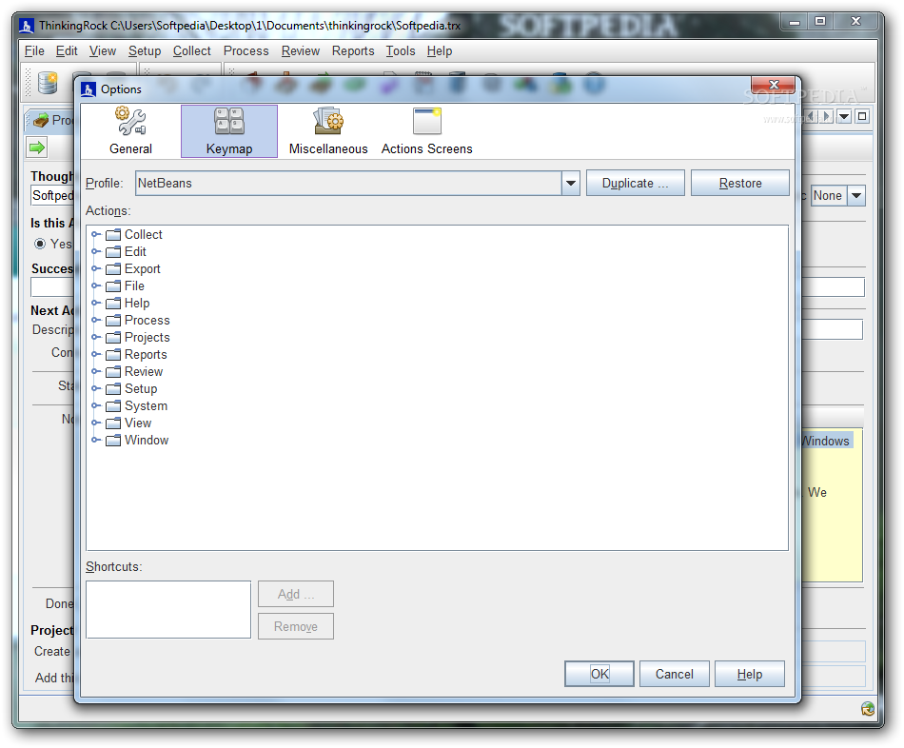Select the View tree item

tap(138, 423)
